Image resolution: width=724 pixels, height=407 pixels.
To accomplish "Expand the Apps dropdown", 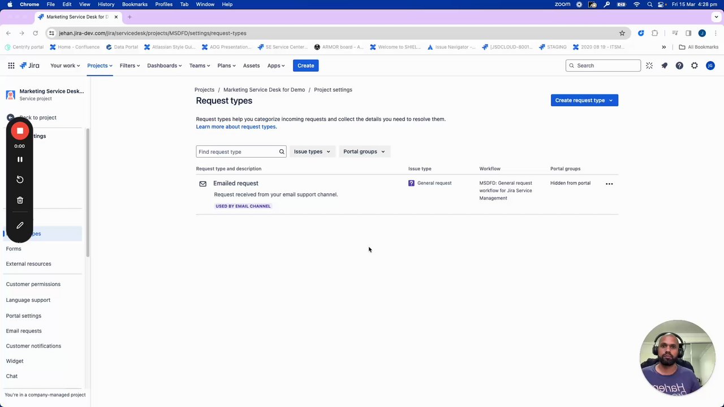I will coord(276,66).
